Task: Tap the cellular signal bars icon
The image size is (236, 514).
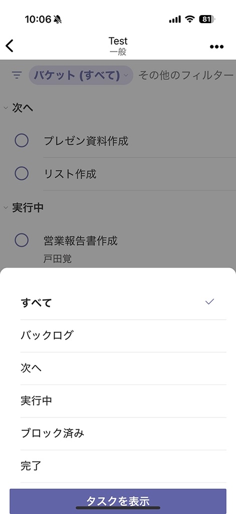Action: click(175, 20)
